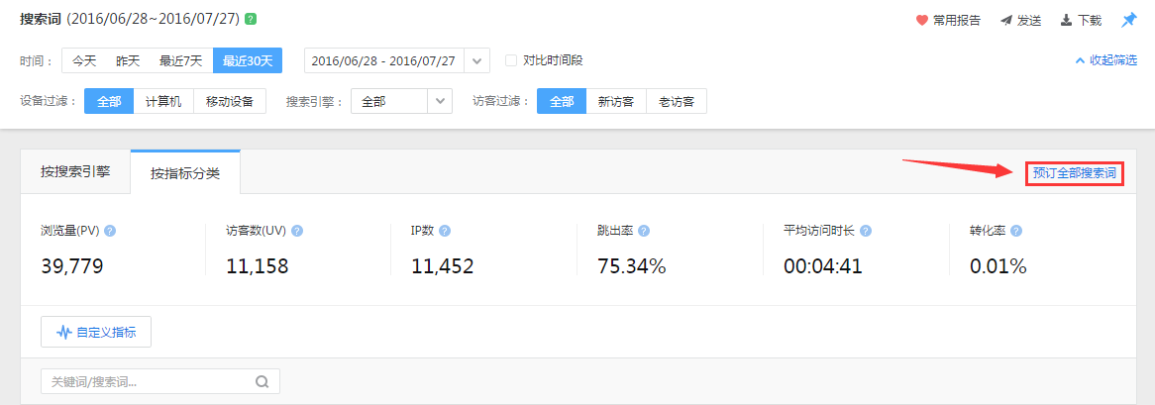Click help icon next to 转化率
The height and width of the screenshot is (405, 1155).
coord(1015,231)
